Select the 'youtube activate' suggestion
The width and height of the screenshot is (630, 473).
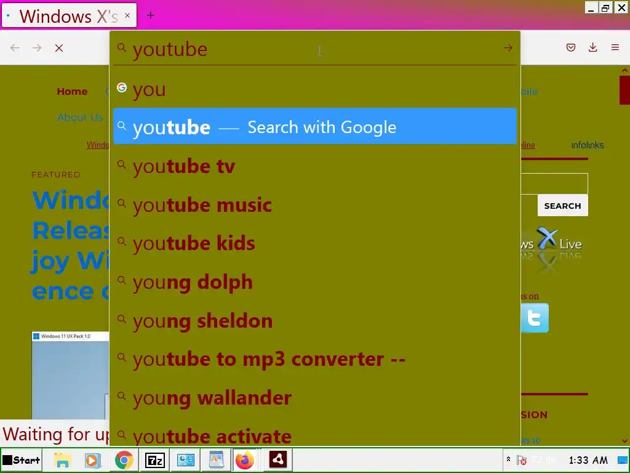point(315,435)
